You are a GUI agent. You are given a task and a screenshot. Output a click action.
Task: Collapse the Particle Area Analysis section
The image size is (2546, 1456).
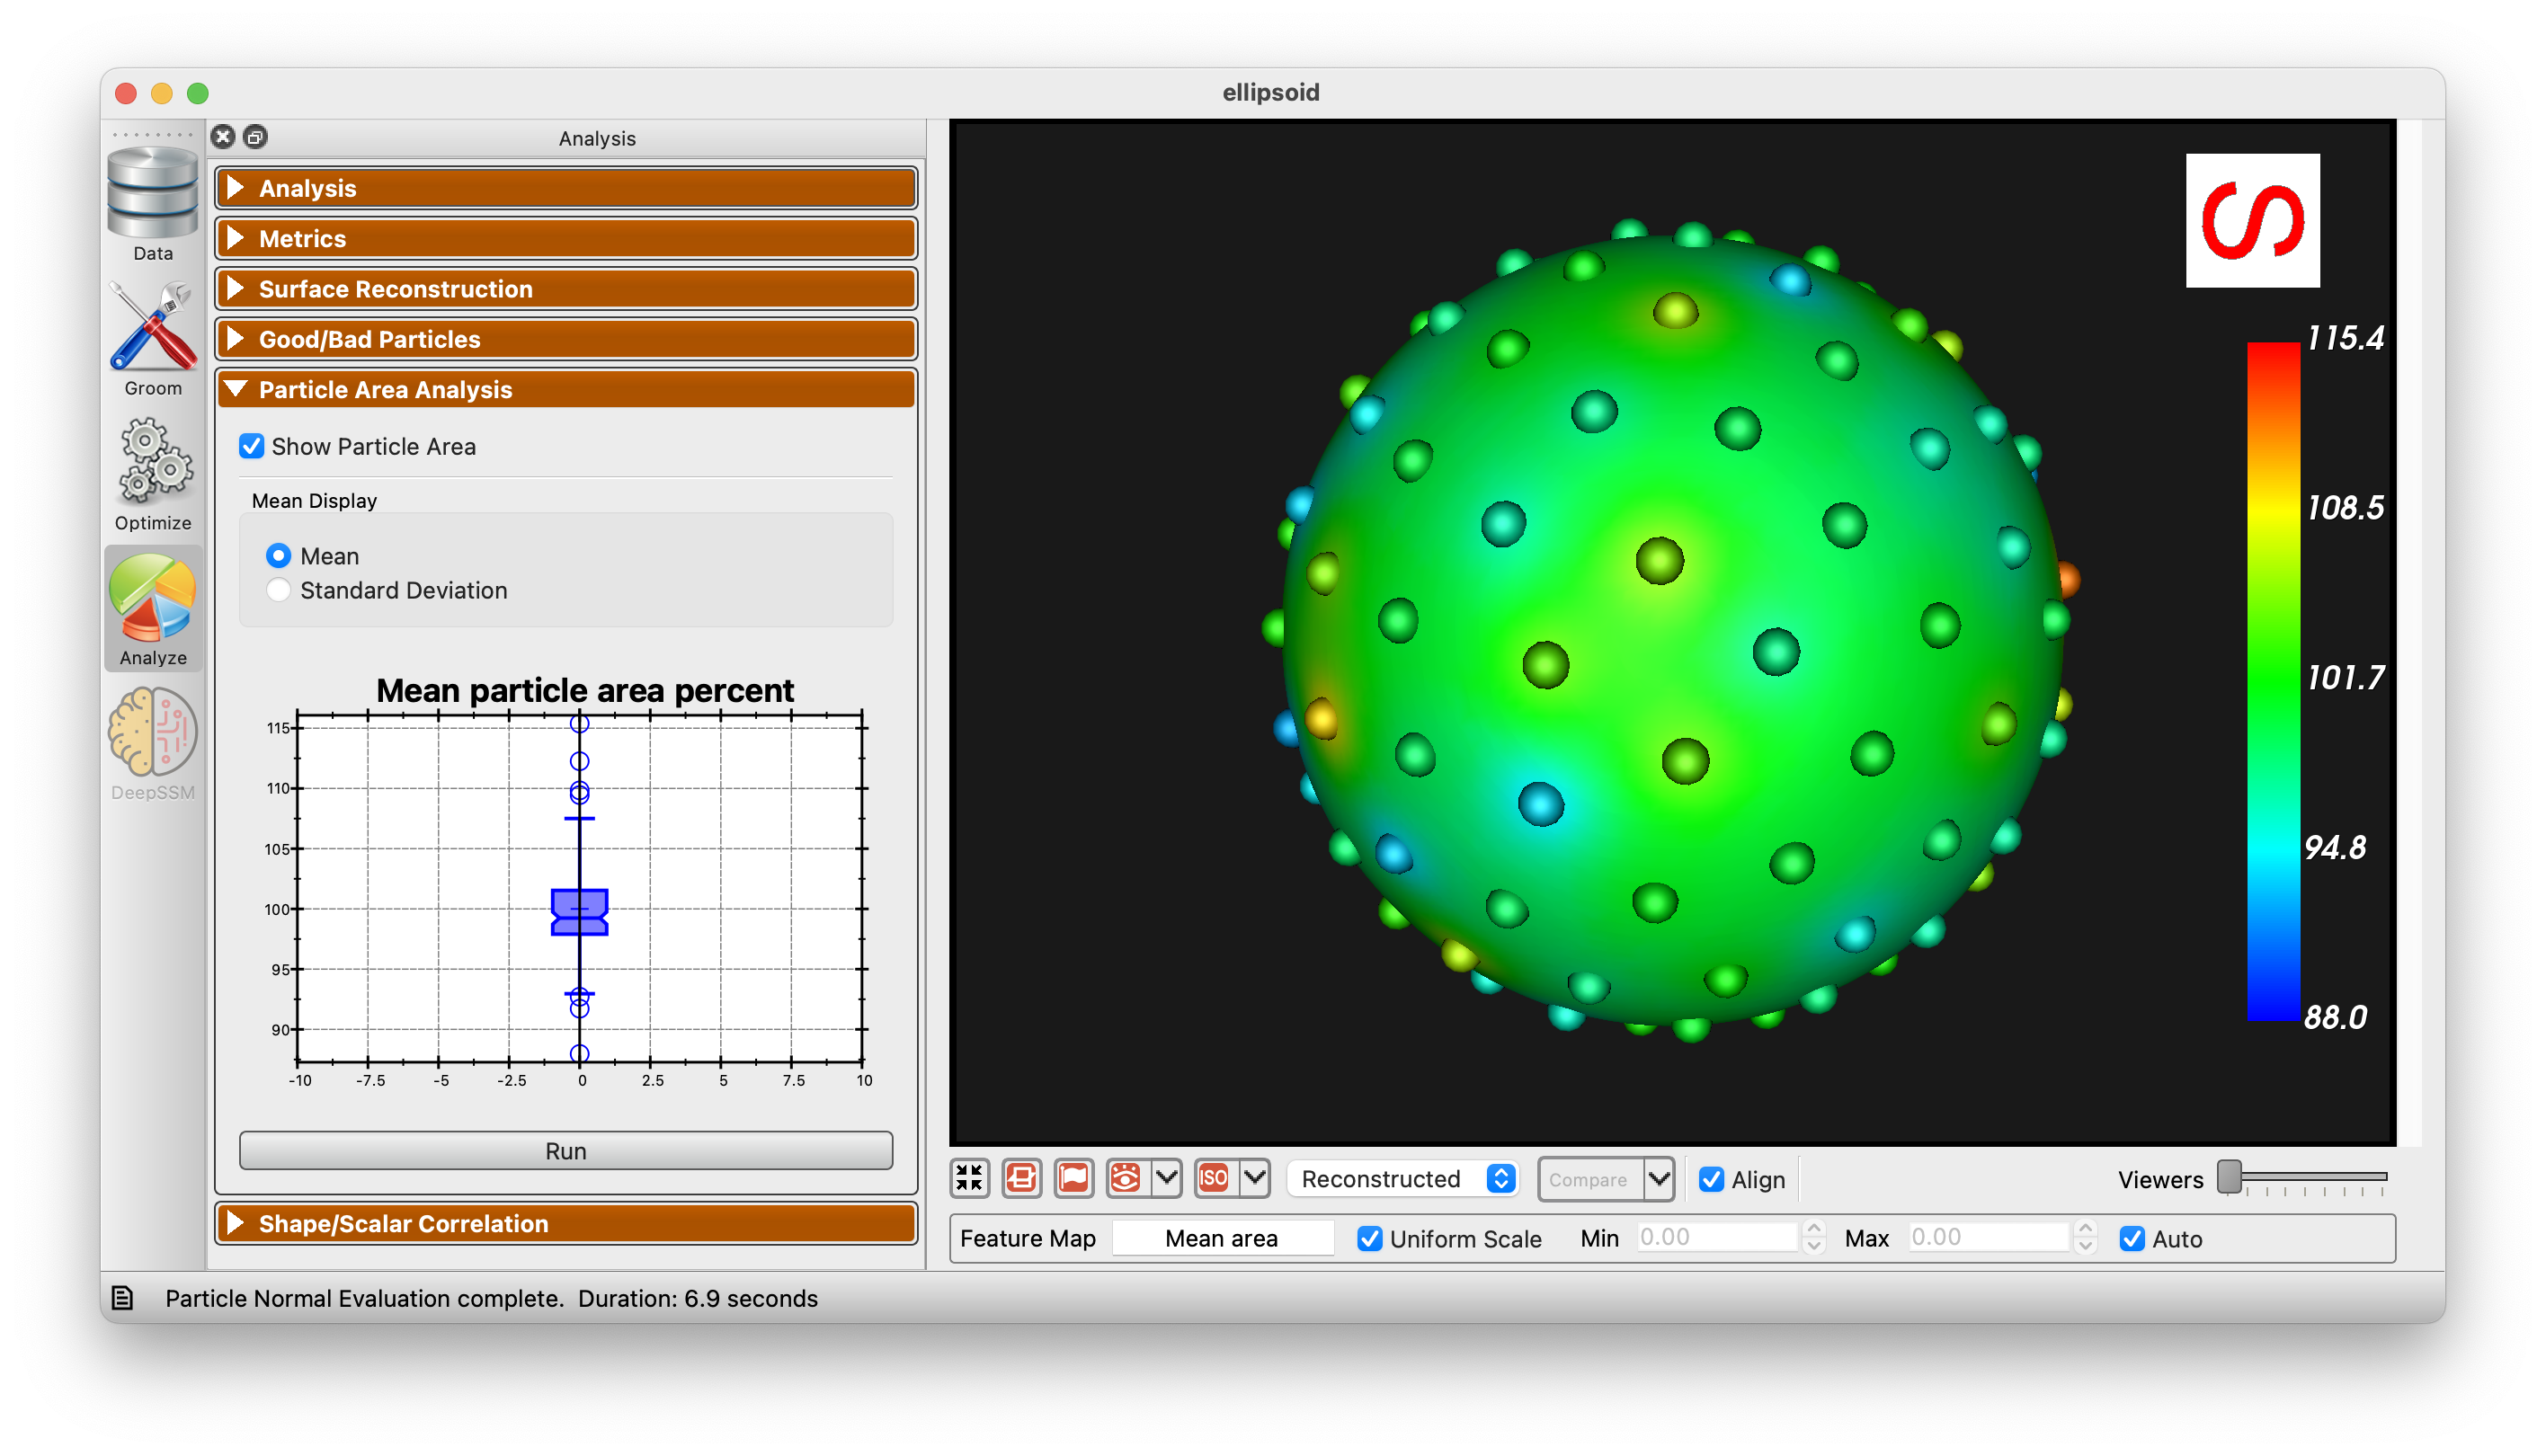(x=566, y=389)
